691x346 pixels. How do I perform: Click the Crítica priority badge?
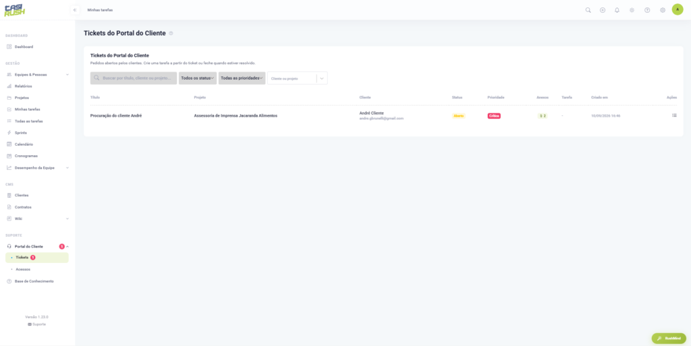[494, 116]
